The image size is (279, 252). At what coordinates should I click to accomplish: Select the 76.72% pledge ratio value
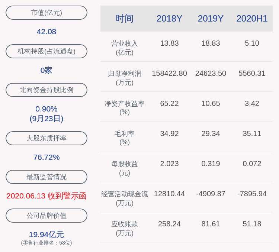(46, 157)
